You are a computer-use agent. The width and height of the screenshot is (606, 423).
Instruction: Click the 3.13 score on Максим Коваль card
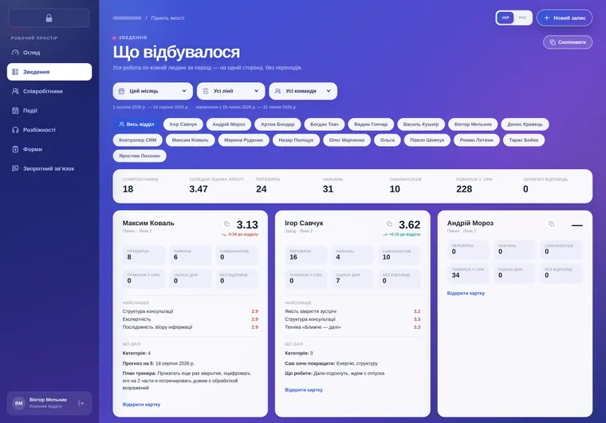(247, 225)
